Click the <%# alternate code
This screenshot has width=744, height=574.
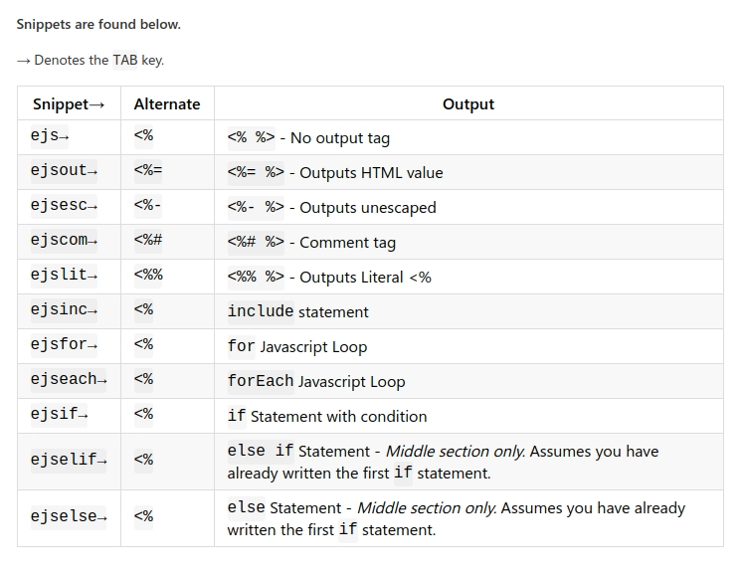click(148, 240)
